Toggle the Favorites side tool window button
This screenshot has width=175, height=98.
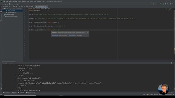point(1,87)
